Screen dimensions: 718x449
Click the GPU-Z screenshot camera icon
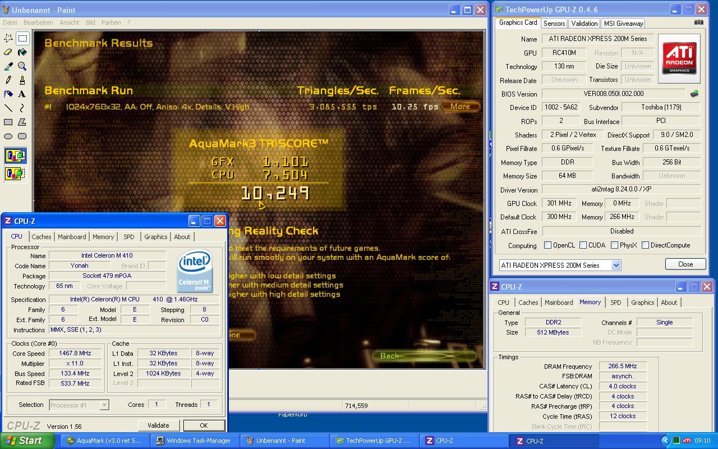coord(698,22)
